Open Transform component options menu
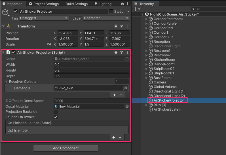The image size is (226, 155). click(x=127, y=26)
